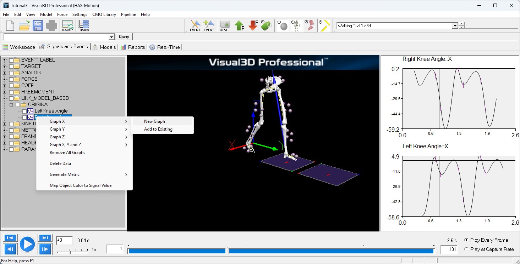Expand the FORCE tree node
Image resolution: width=520 pixels, height=264 pixels.
tap(5, 79)
